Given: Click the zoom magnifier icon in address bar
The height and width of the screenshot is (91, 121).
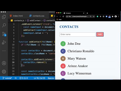Looking at the screenshot, I should (x=90, y=16).
